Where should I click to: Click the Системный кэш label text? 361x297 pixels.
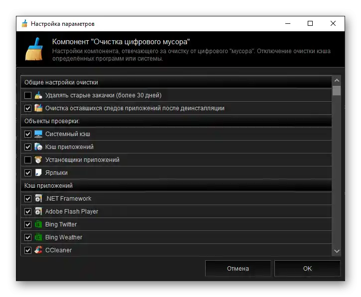(68, 134)
